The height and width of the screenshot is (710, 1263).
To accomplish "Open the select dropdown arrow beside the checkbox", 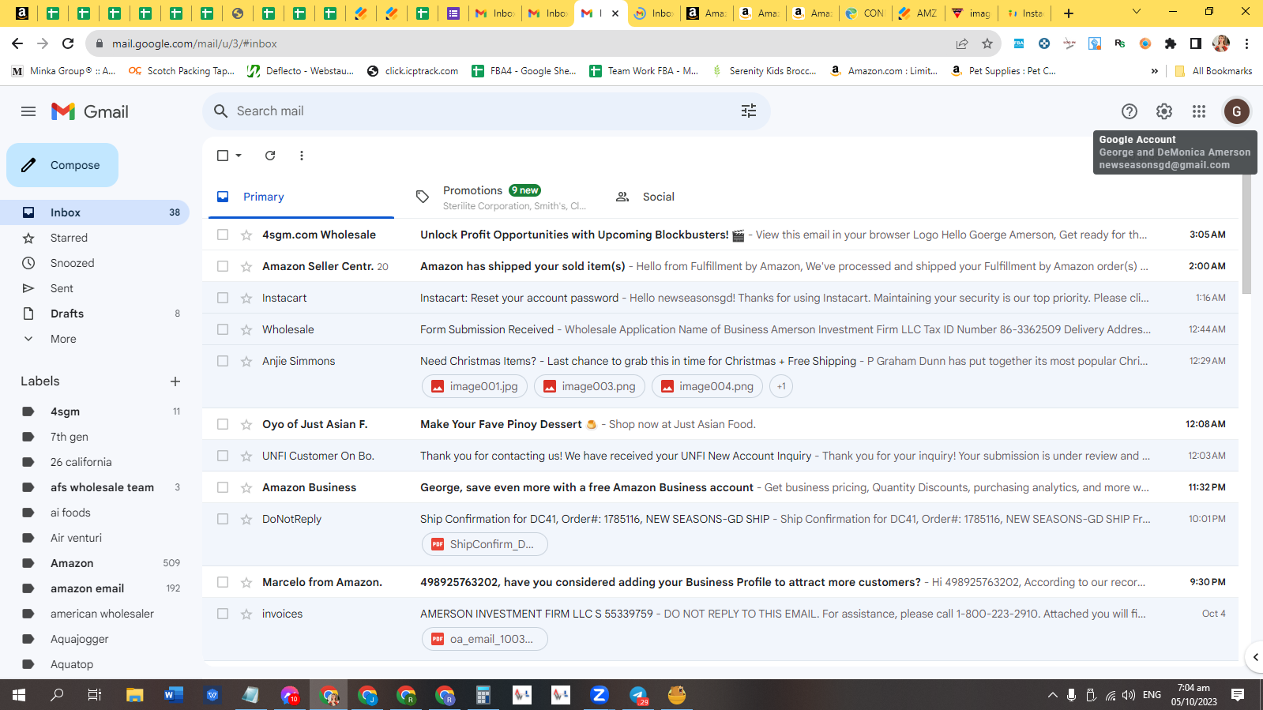I will 239,156.
